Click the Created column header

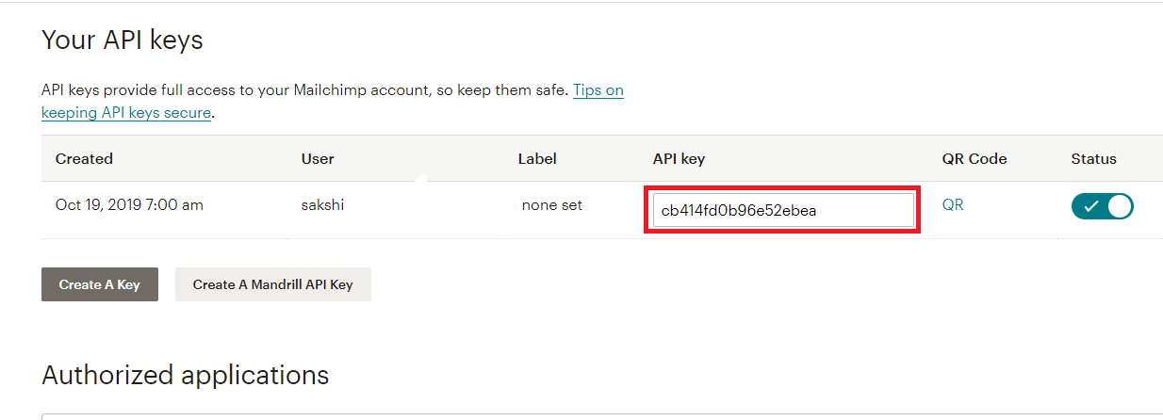tap(84, 158)
